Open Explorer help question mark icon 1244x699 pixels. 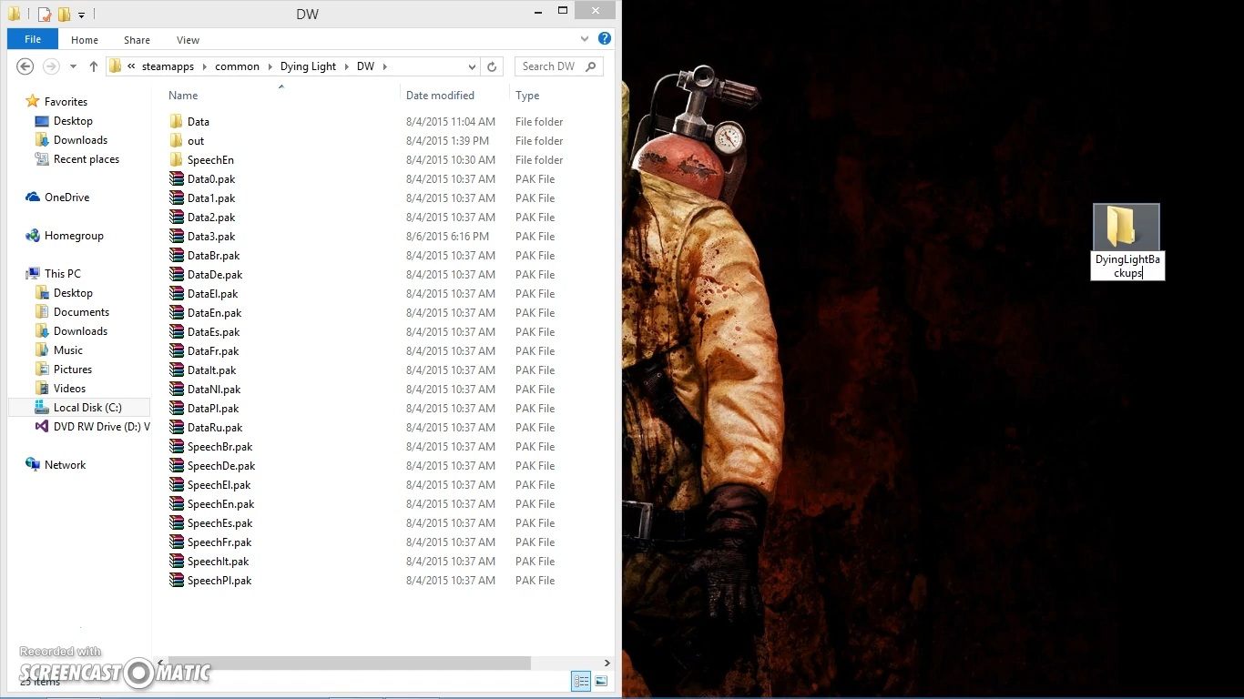click(x=605, y=39)
